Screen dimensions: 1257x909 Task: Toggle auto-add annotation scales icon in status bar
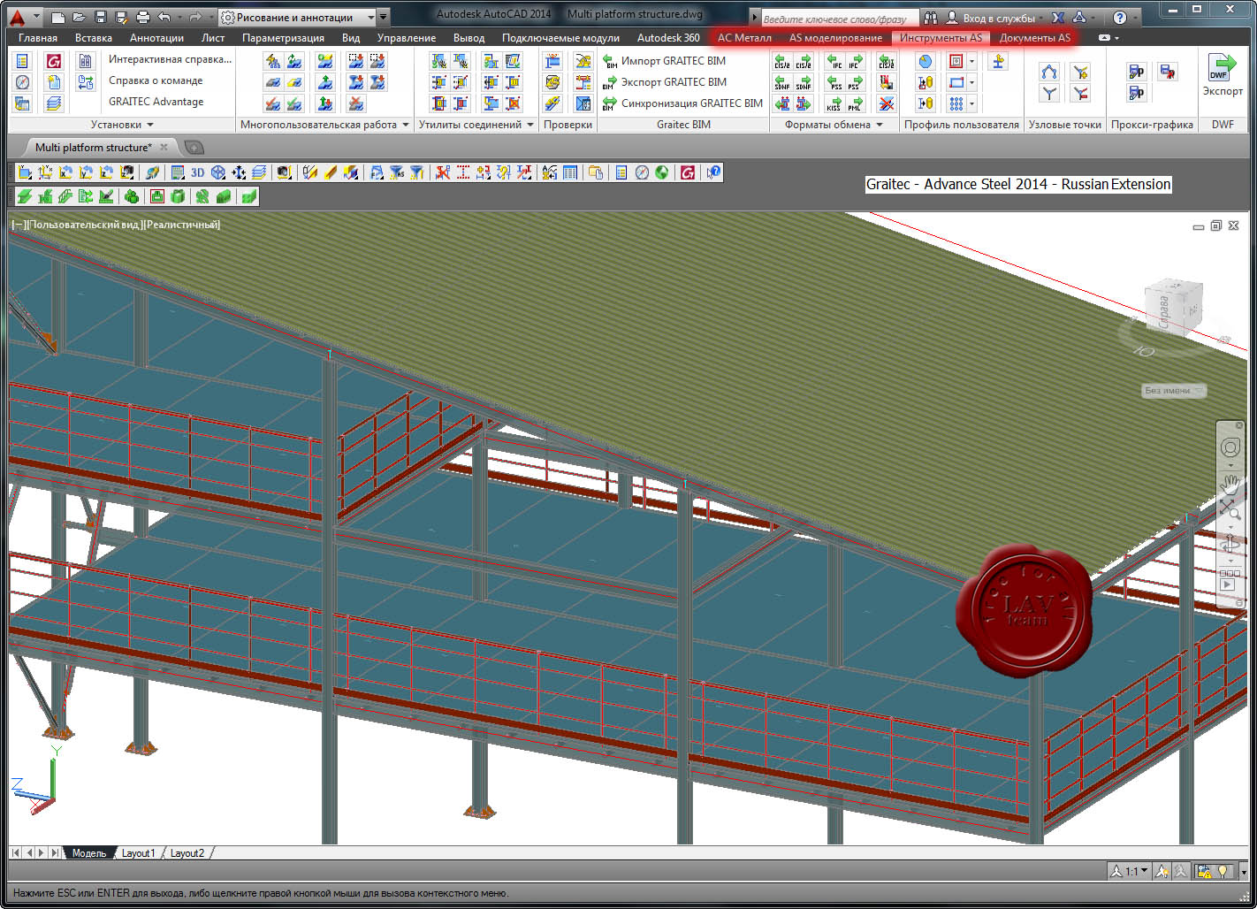[1182, 871]
